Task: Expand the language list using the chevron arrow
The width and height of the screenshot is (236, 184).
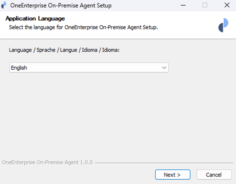Action: pyautogui.click(x=164, y=68)
